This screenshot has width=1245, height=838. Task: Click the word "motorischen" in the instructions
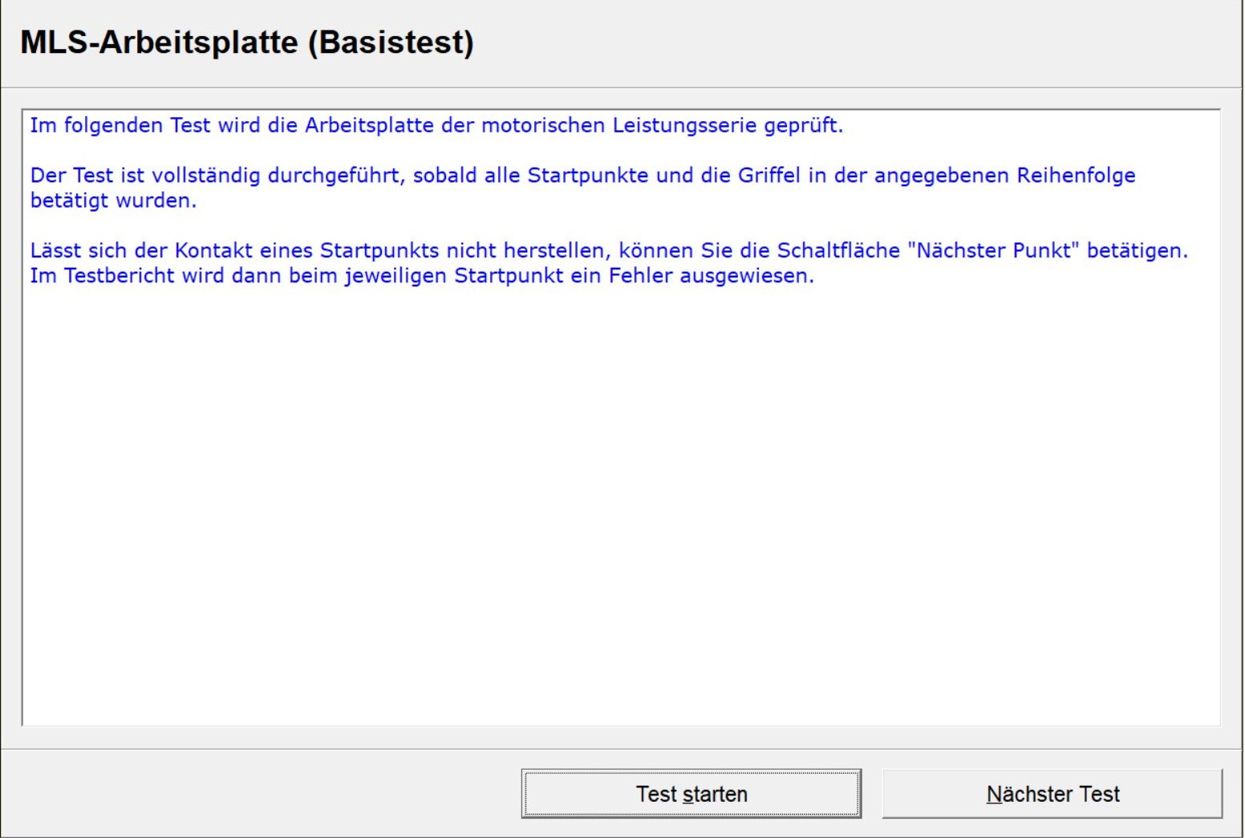tap(543, 126)
